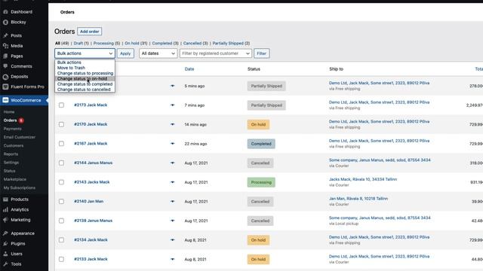The width and height of the screenshot is (483, 271).
Task: Click the preview eye icon for order #2138
Action: tap(172, 221)
